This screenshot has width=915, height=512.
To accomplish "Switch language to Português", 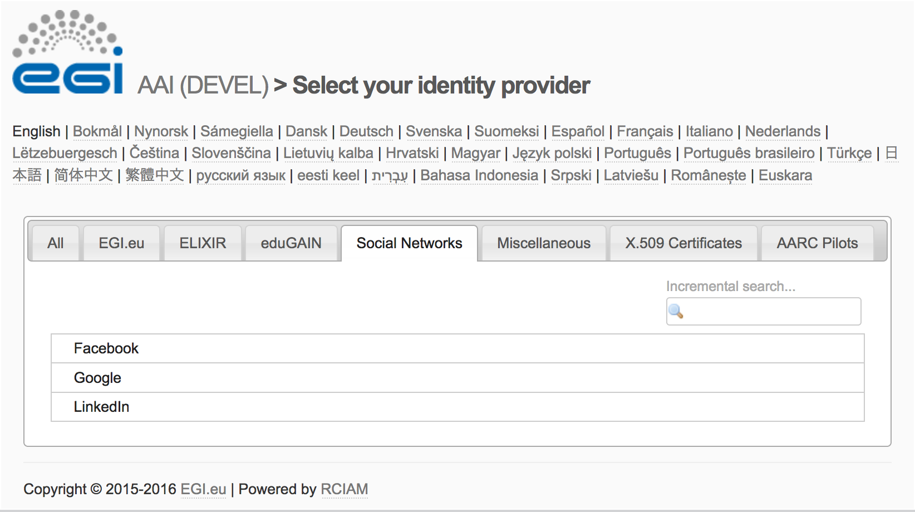I will pos(638,153).
